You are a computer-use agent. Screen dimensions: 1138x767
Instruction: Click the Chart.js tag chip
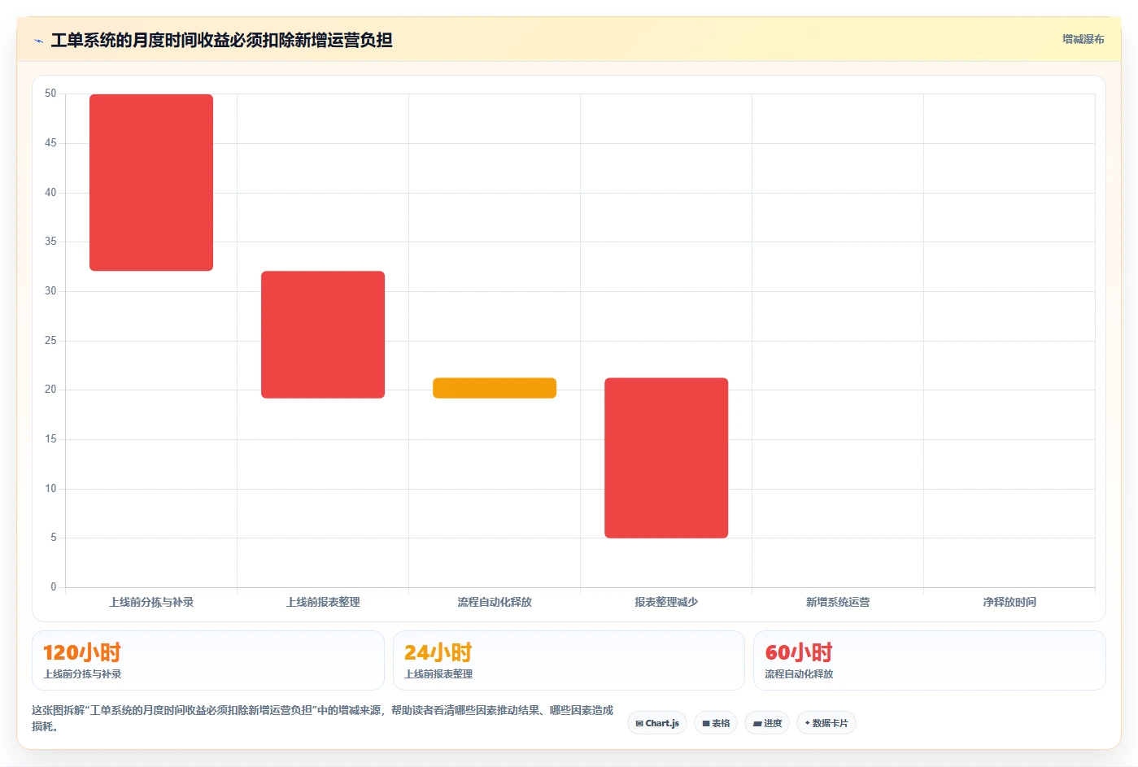pyautogui.click(x=657, y=723)
